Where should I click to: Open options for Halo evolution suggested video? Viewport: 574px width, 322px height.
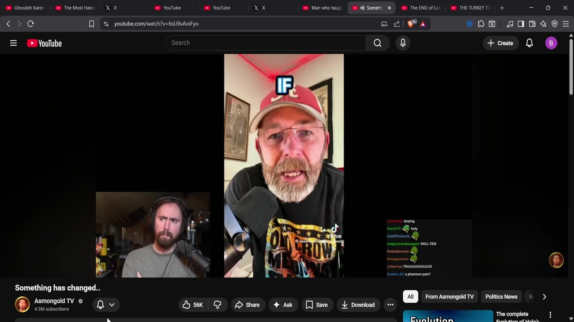pyautogui.click(x=550, y=315)
